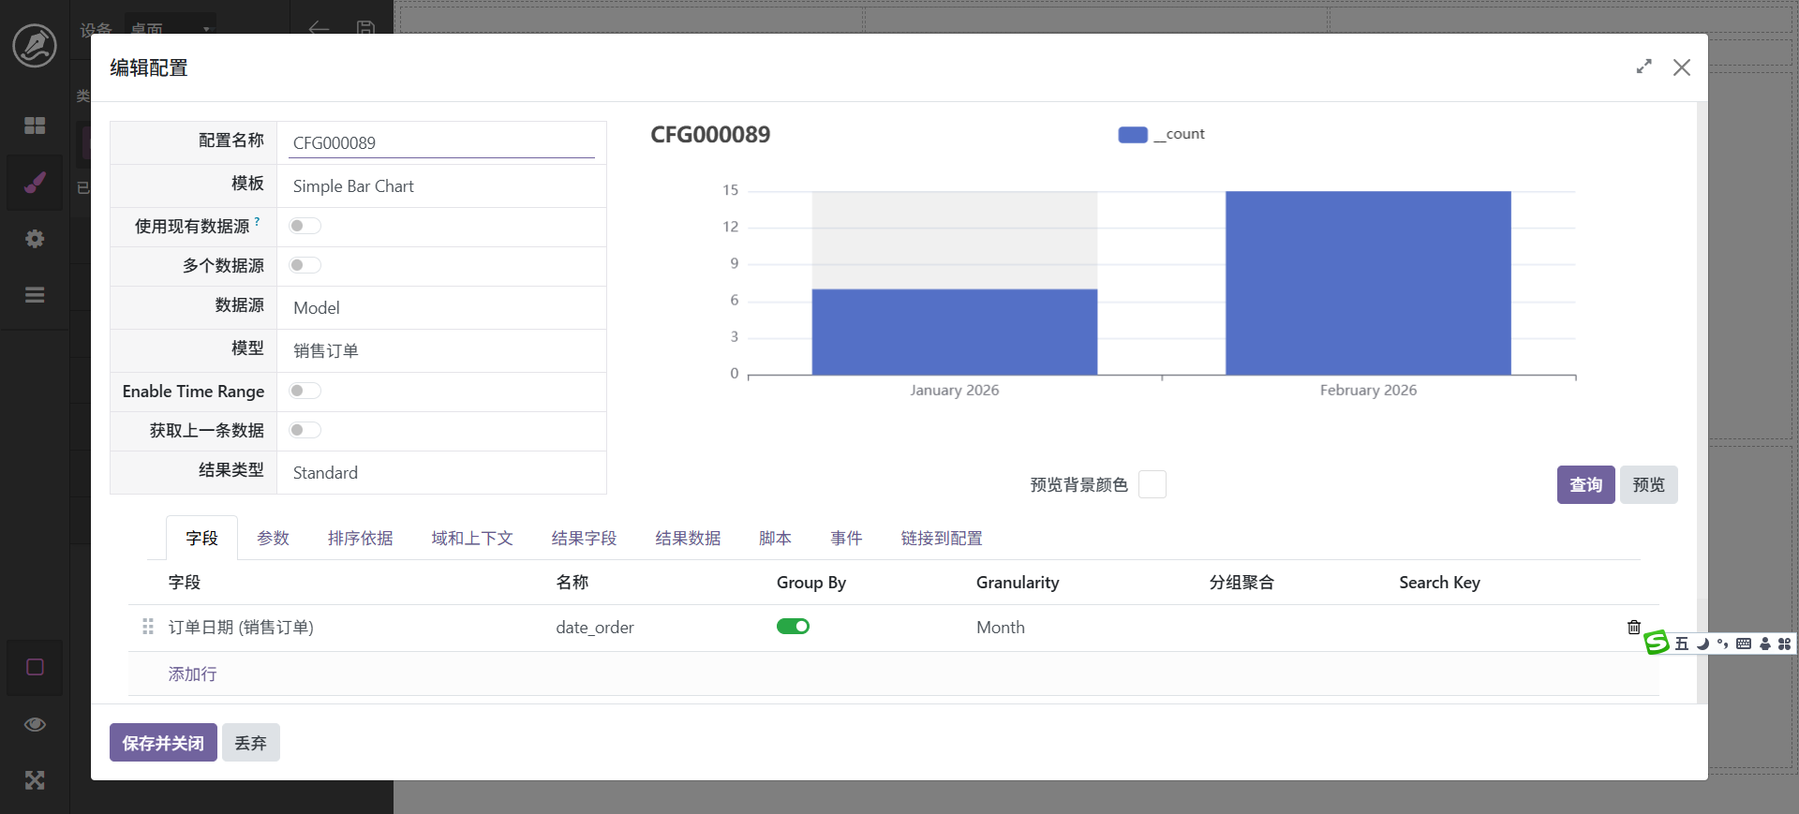Switch to the 参数 tab
Viewport: 1799px width, 814px height.
coord(273,539)
